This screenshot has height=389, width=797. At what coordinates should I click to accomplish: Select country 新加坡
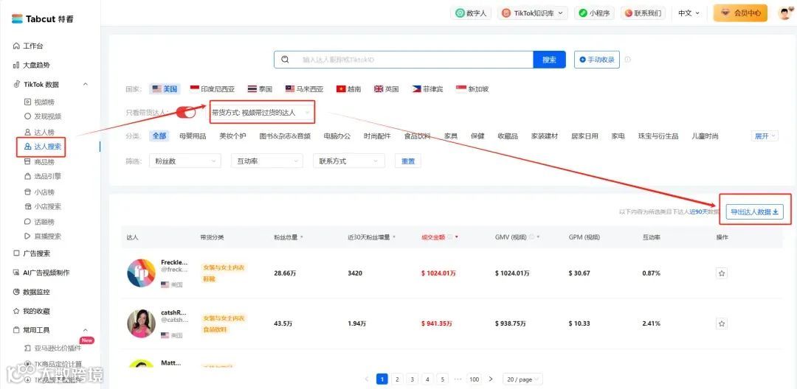point(473,88)
